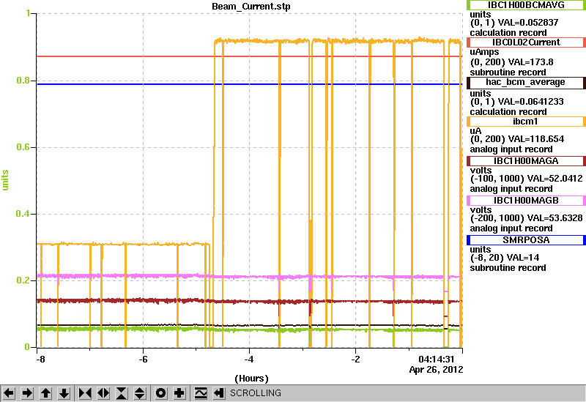The image size is (586, 402).
Task: Click the 'volts' label under IBC1H00MAGA
Action: pos(481,171)
